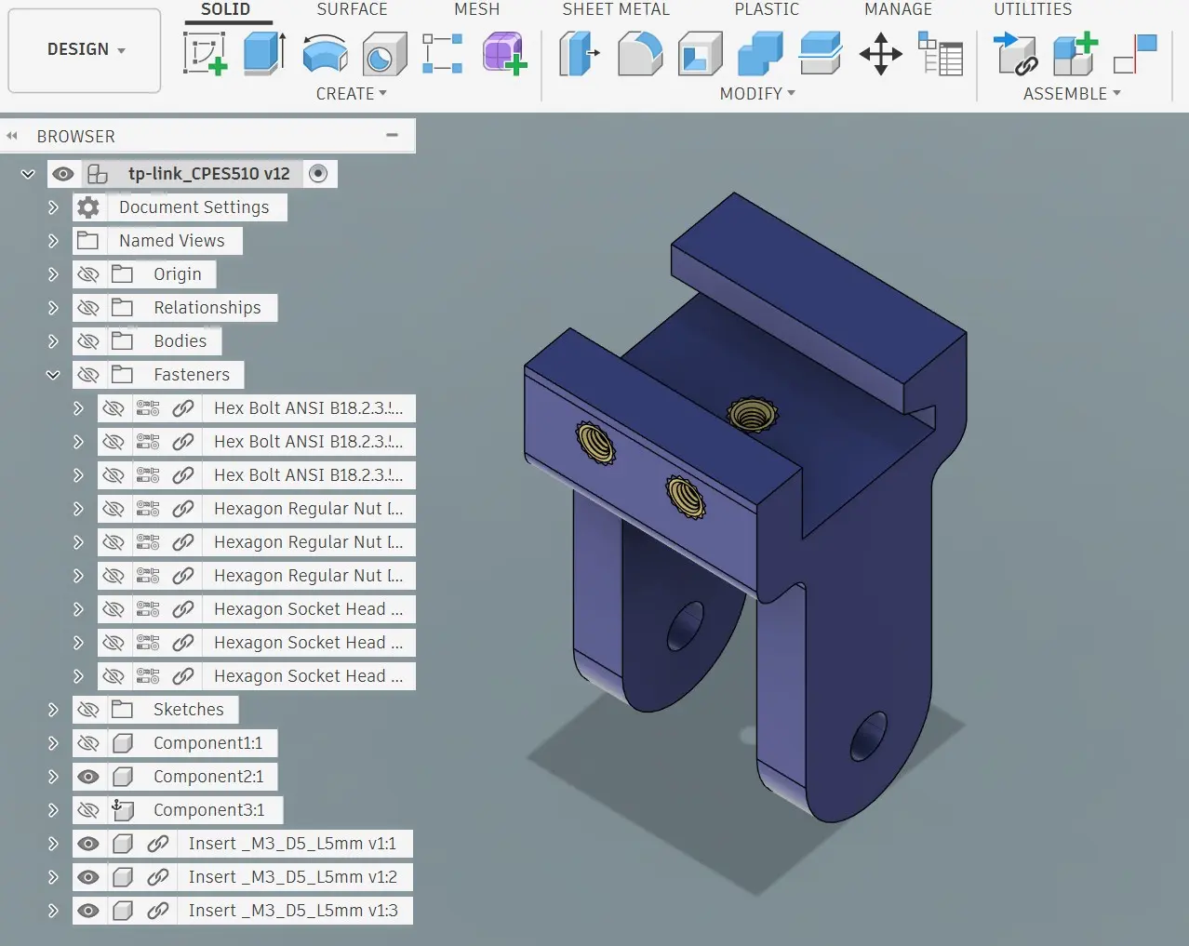This screenshot has height=946, width=1189.
Task: Click the pivot hole in right leg
Action: [868, 736]
